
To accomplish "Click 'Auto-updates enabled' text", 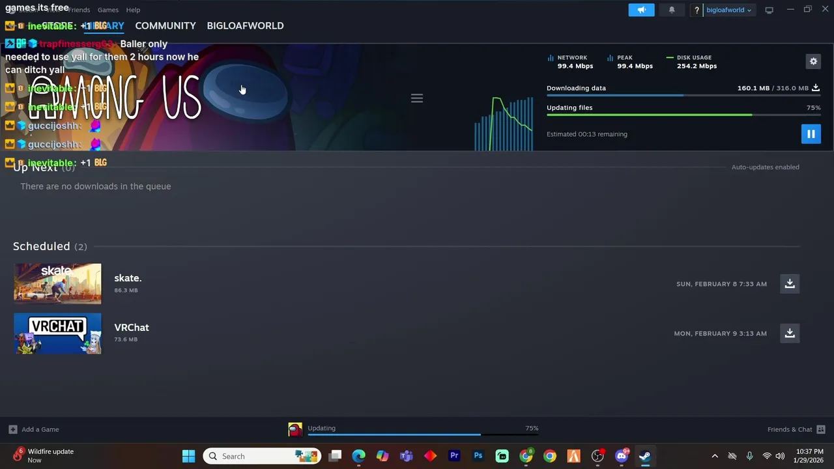I will click(765, 167).
